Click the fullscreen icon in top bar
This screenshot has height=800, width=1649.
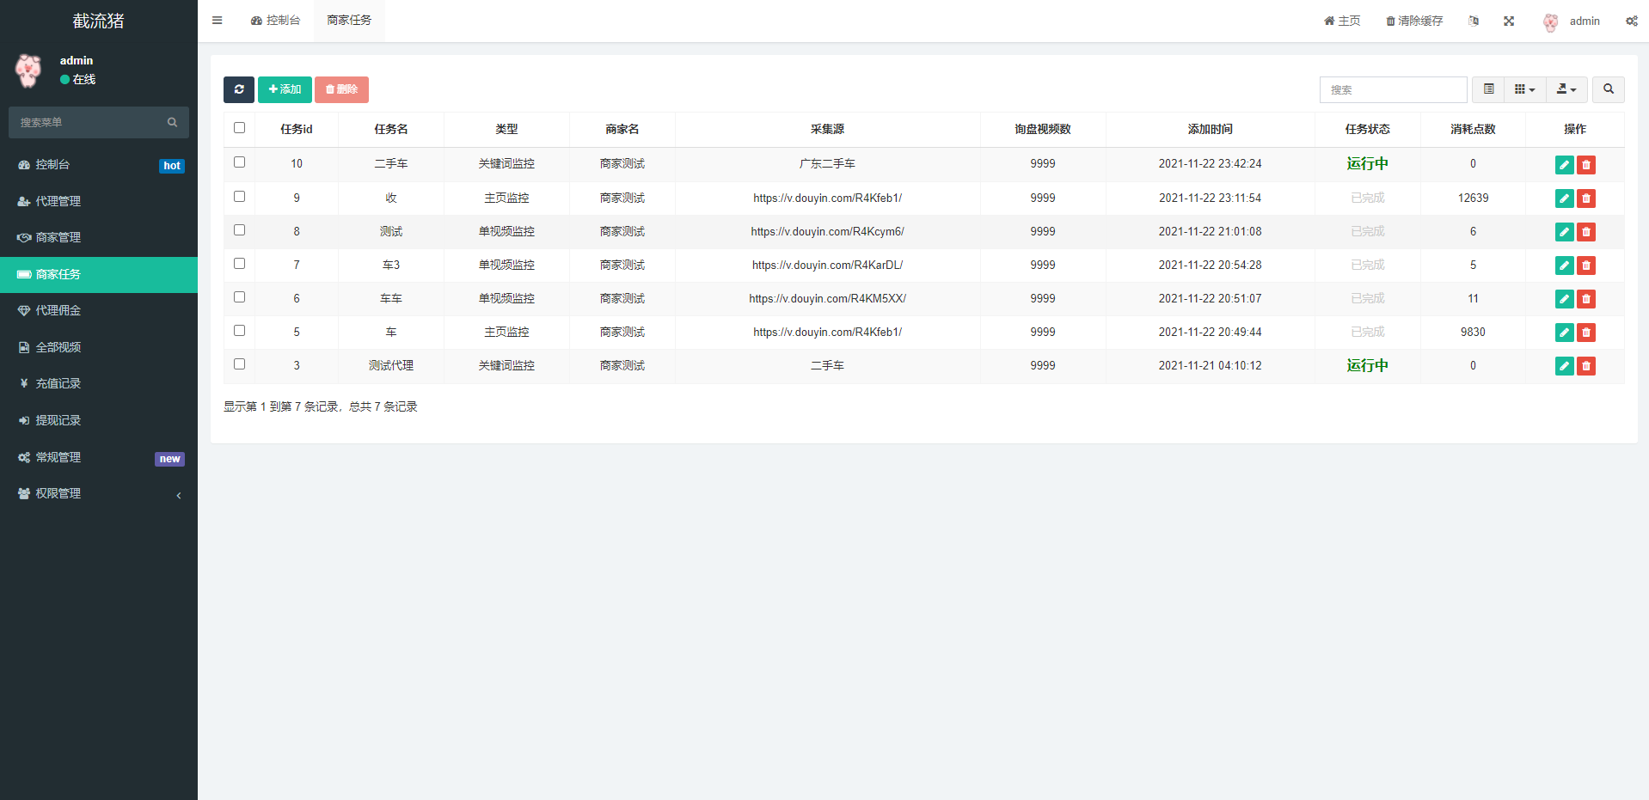[1509, 21]
